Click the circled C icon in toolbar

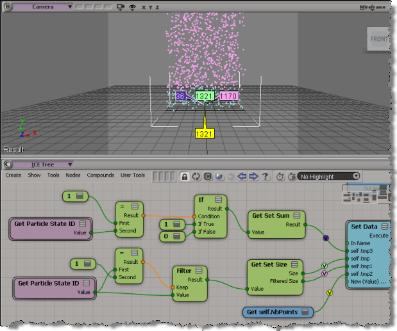click(208, 176)
